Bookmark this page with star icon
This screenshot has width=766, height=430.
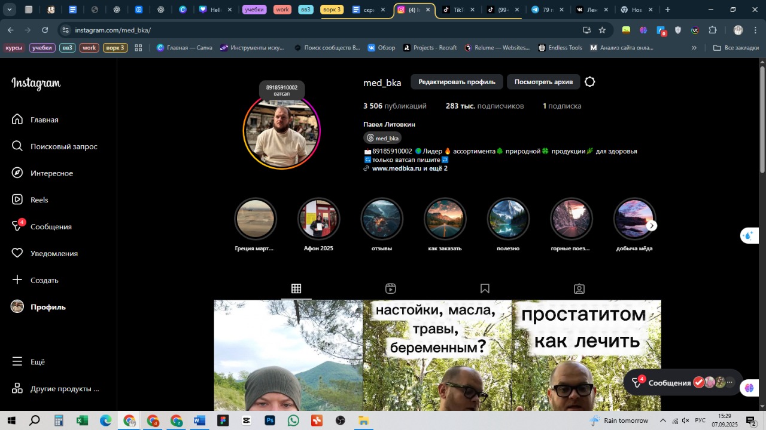(602, 30)
